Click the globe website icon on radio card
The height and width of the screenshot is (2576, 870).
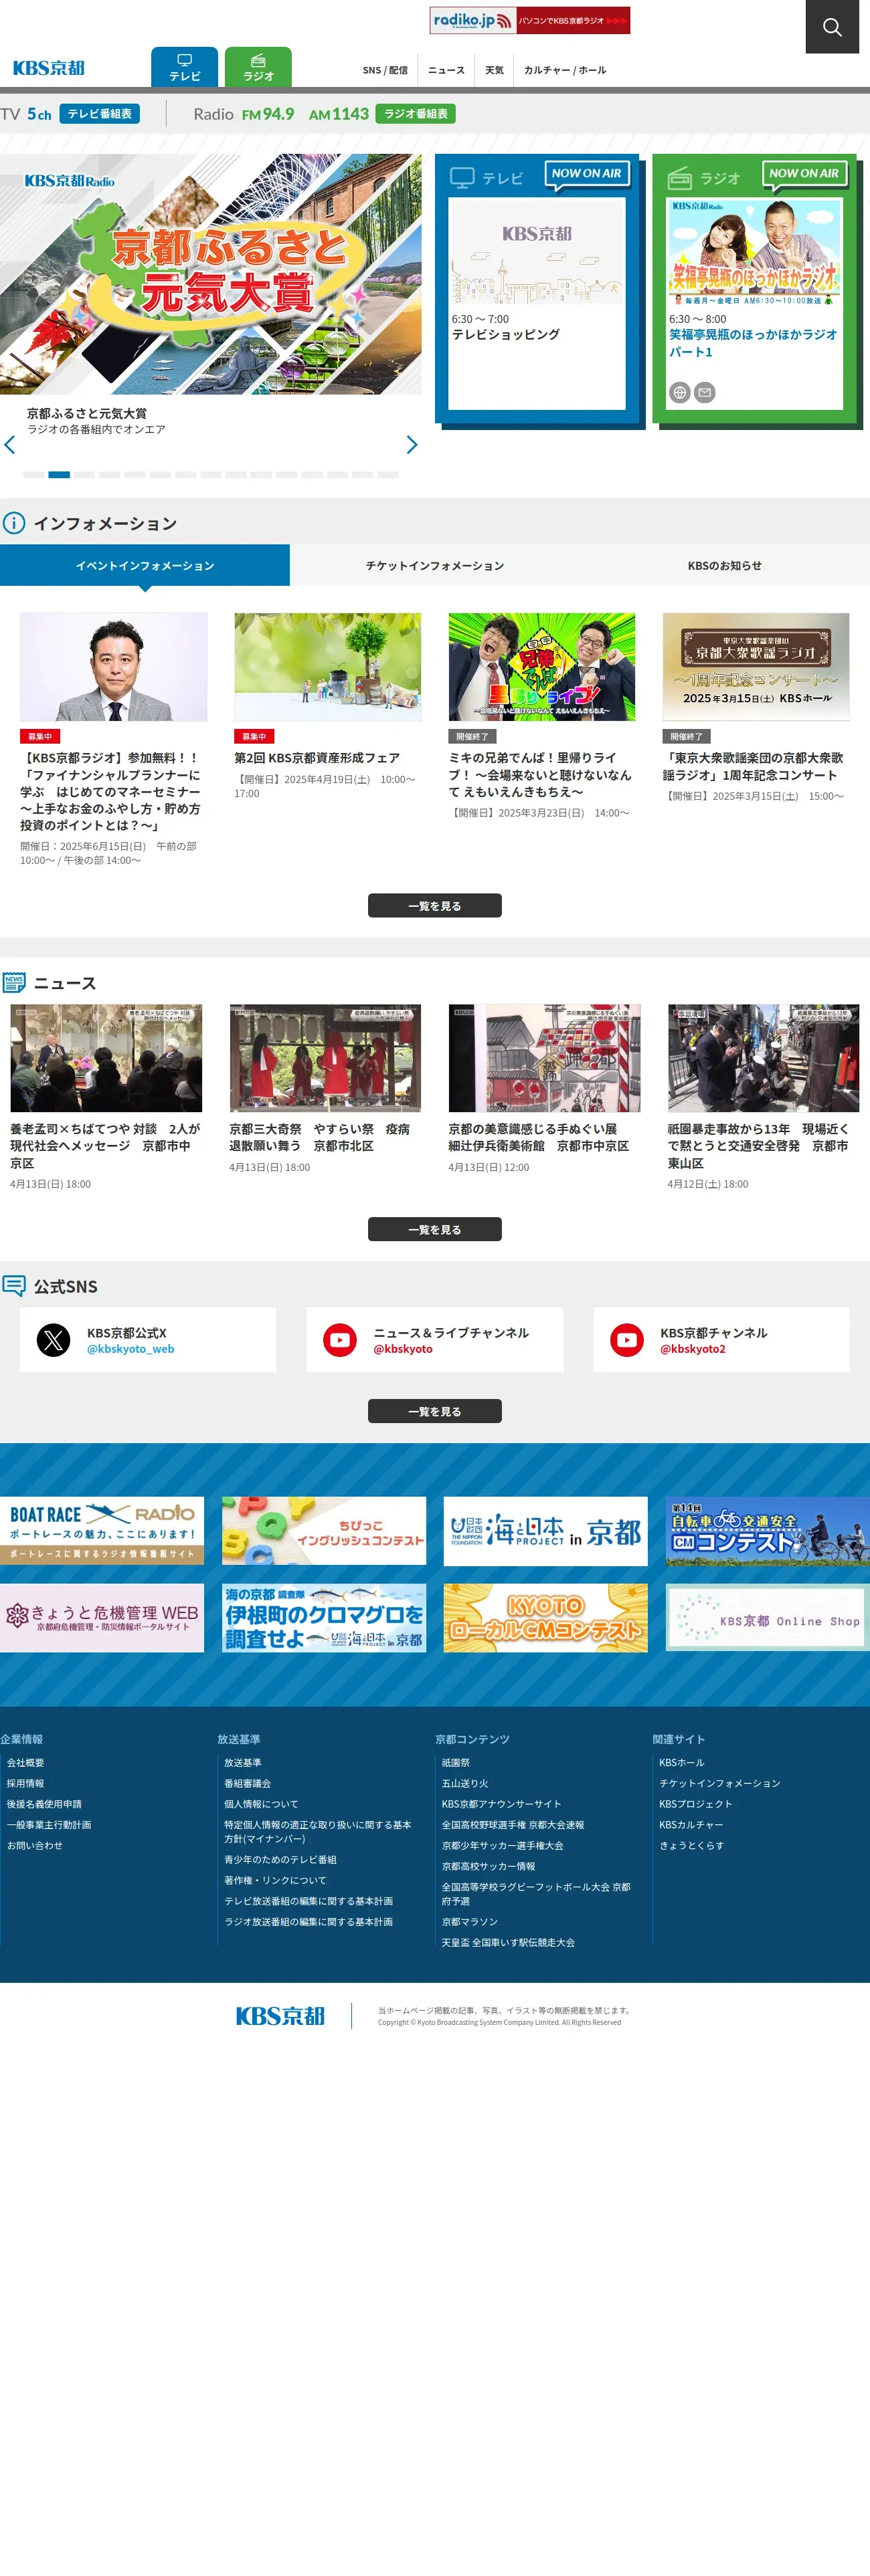click(x=680, y=392)
